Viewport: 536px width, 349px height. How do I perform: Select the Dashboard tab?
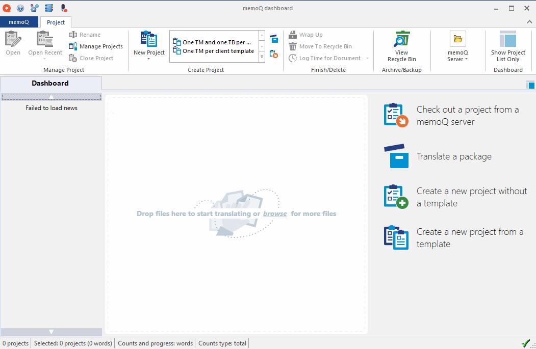click(x=50, y=84)
